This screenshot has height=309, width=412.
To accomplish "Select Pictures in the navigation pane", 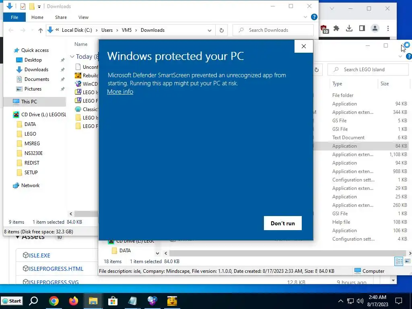I will 33,89.
